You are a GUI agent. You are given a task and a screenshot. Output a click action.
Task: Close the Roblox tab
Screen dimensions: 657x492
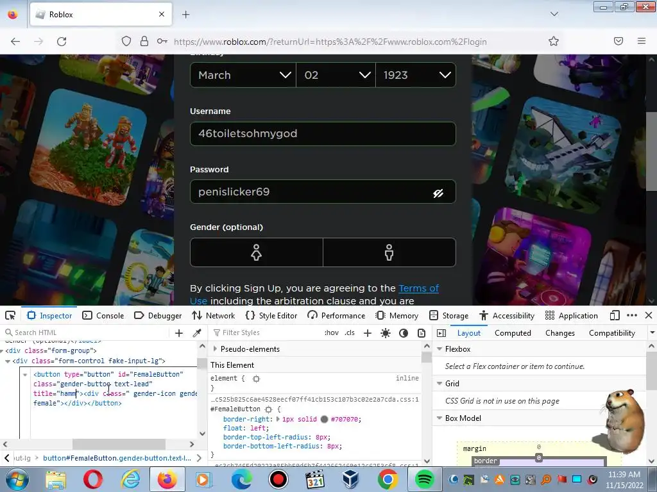tap(162, 14)
